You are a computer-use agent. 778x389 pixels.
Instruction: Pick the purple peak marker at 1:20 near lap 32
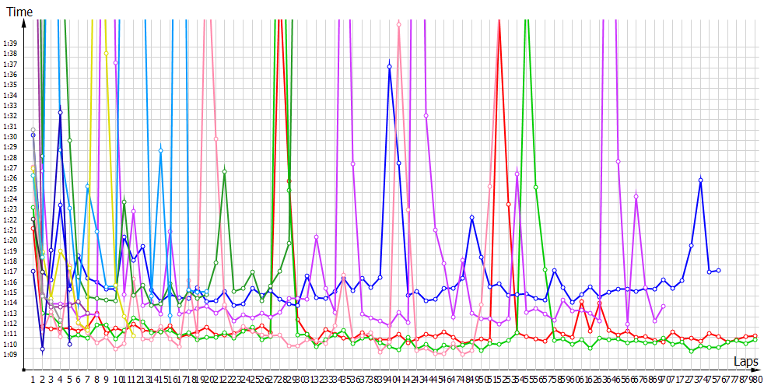[316, 237]
